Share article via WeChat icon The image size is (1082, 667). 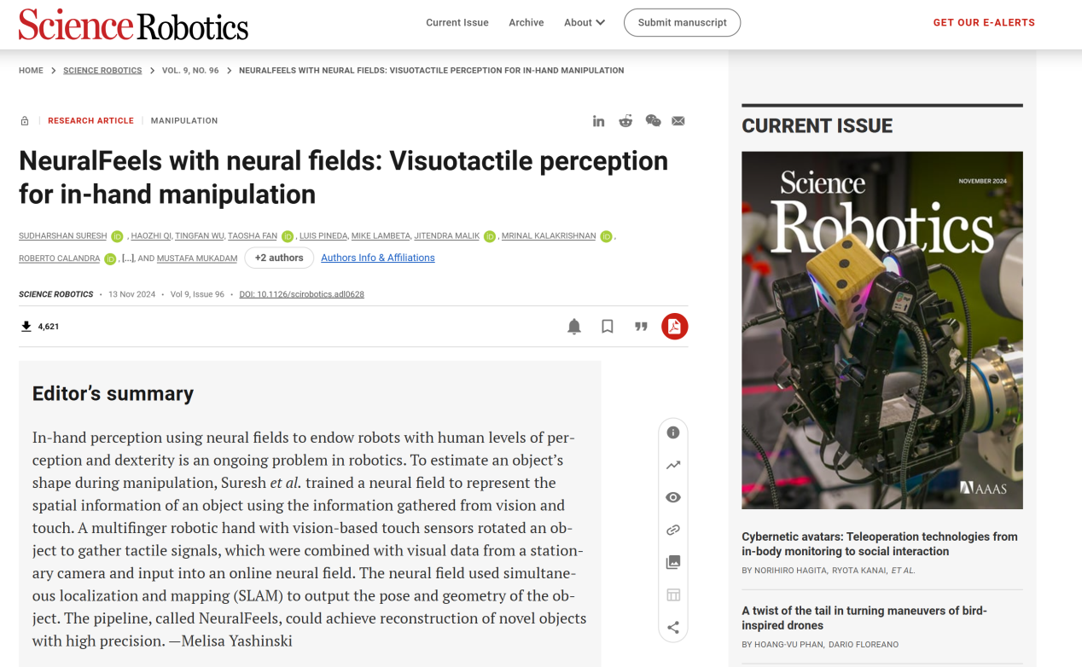pyautogui.click(x=653, y=121)
